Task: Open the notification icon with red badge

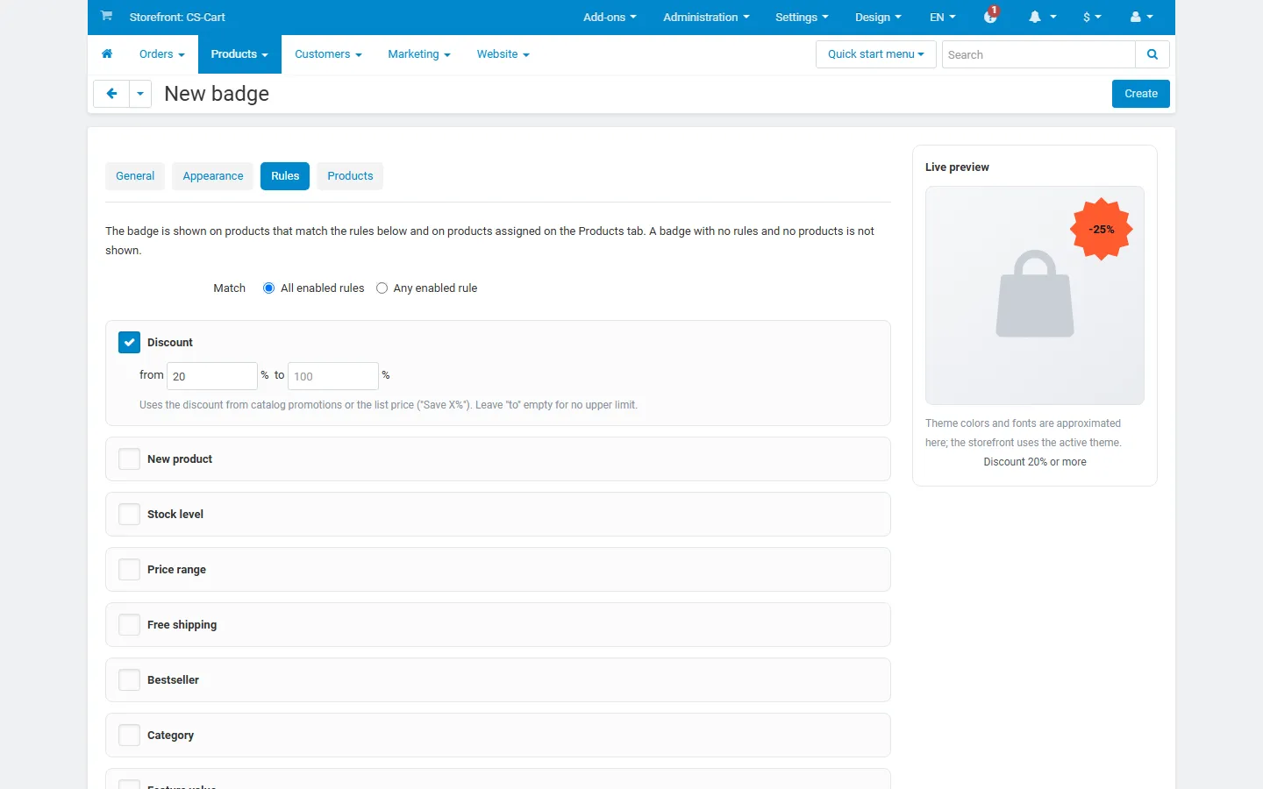Action: click(x=991, y=15)
